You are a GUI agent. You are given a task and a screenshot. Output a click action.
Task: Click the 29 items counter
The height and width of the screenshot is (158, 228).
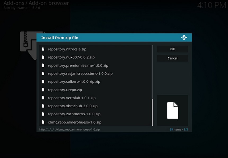click(175, 129)
